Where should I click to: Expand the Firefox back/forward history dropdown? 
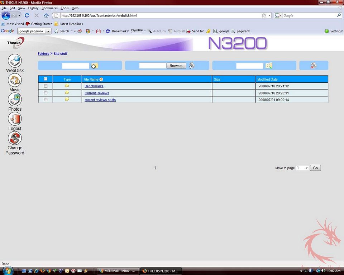click(x=19, y=15)
